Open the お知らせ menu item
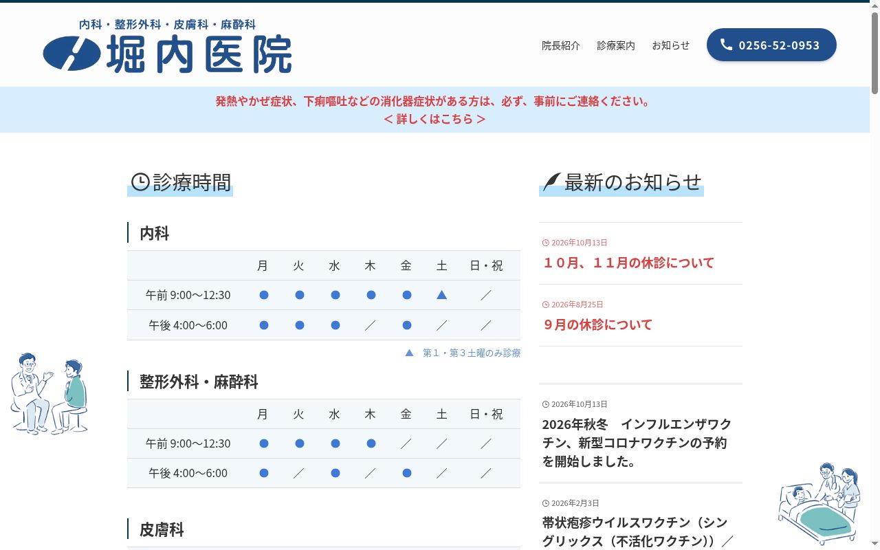The image size is (880, 550). (x=671, y=45)
